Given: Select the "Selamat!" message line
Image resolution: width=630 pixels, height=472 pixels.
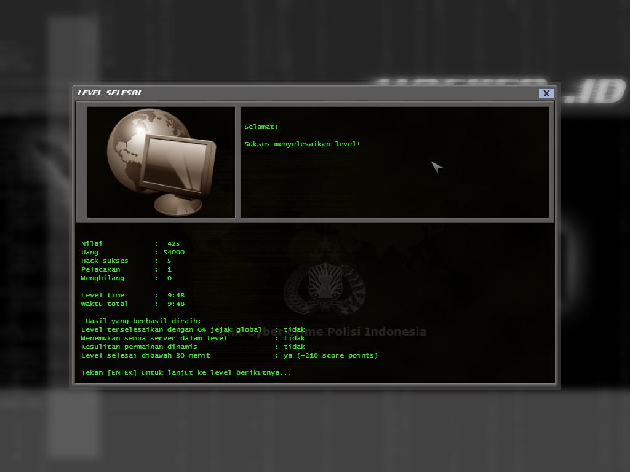Looking at the screenshot, I should point(261,127).
